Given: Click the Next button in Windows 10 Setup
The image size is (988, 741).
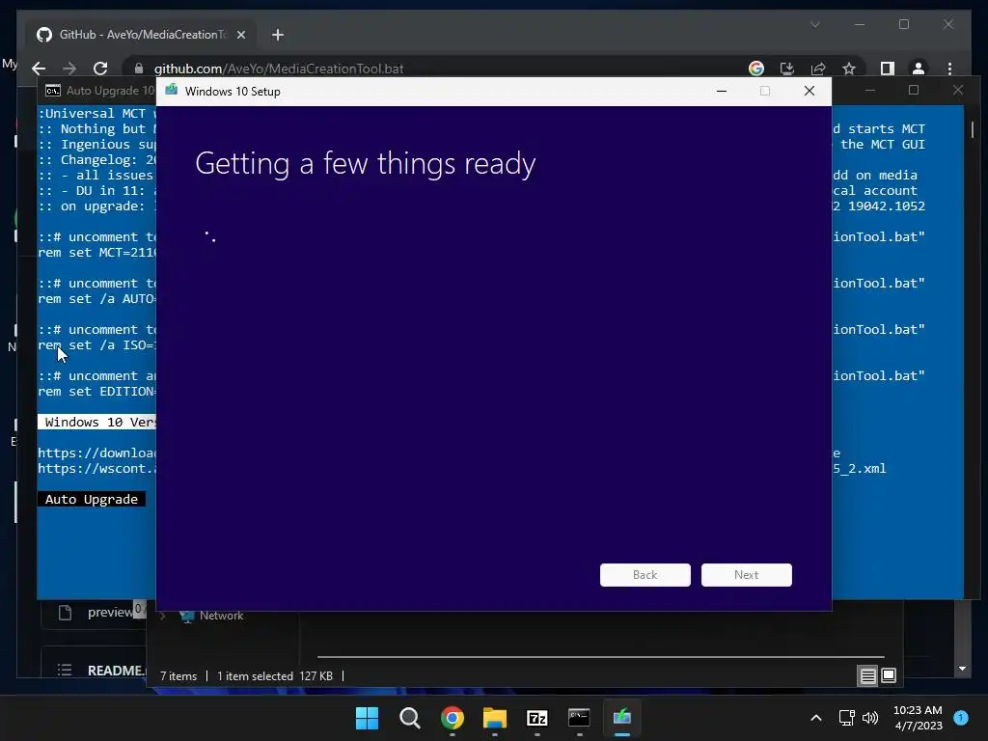Looking at the screenshot, I should pyautogui.click(x=746, y=575).
